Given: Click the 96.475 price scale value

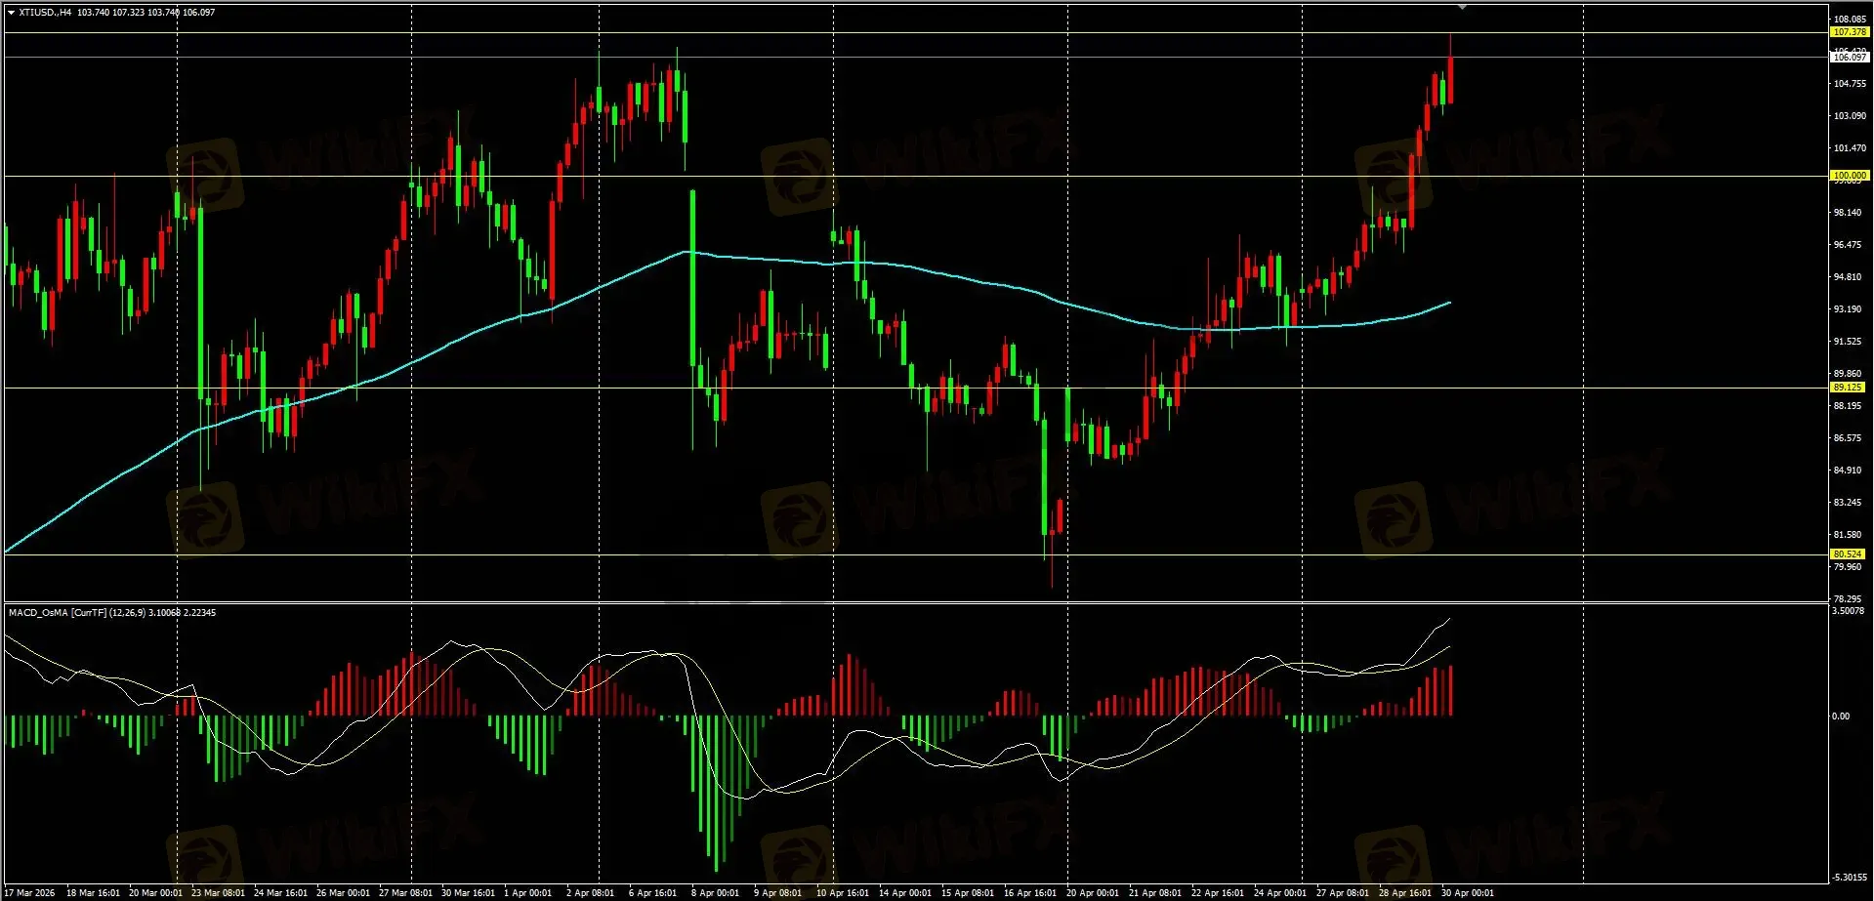Looking at the screenshot, I should [1847, 245].
